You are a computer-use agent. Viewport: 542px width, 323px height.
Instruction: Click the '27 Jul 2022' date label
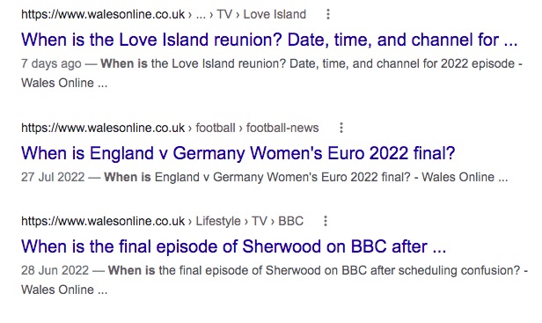(53, 177)
